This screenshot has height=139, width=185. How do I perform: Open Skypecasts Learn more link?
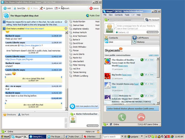coord(154,55)
